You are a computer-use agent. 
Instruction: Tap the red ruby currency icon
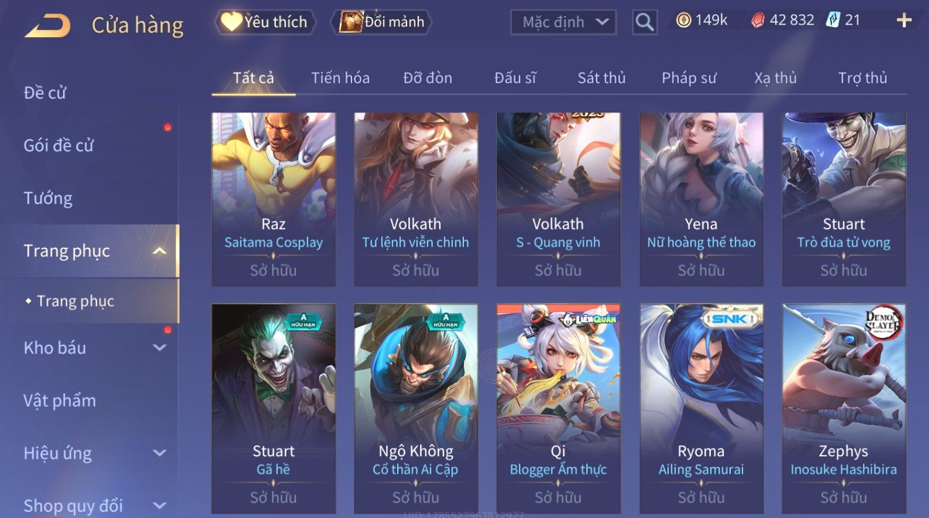tap(758, 20)
